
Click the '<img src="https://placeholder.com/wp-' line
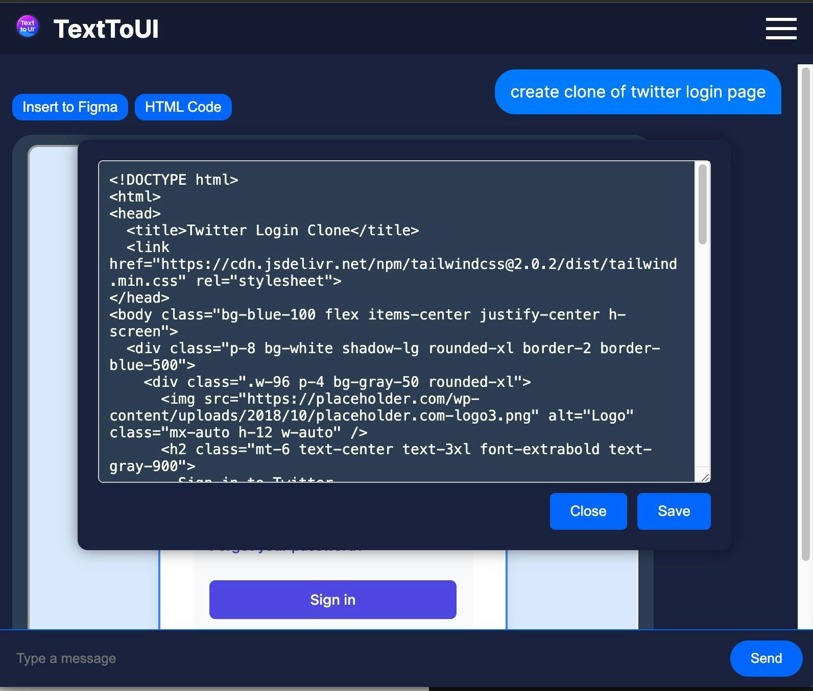[320, 399]
